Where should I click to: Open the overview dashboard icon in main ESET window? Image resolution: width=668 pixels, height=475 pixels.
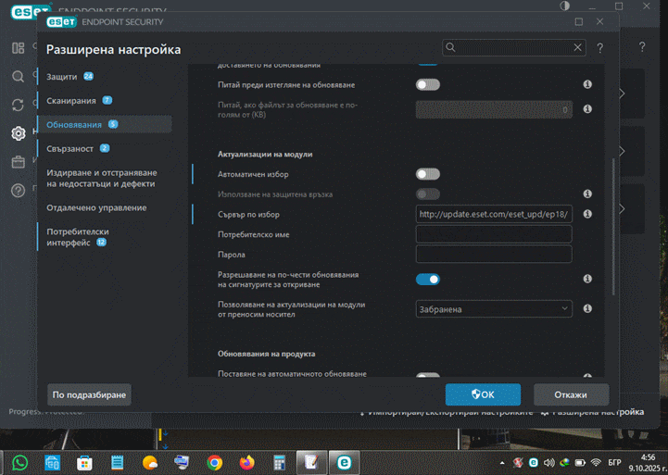point(18,48)
